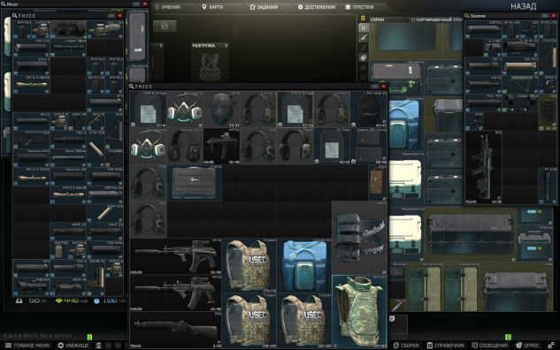
Task: Switch to the ЗАДАНИЯ tab
Action: pos(264,7)
